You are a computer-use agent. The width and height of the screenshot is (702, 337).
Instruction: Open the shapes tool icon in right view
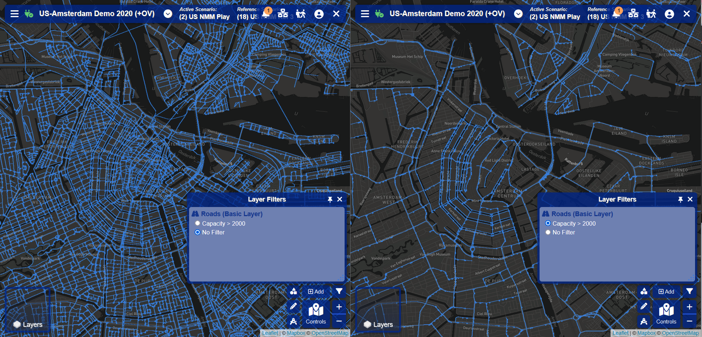(644, 291)
